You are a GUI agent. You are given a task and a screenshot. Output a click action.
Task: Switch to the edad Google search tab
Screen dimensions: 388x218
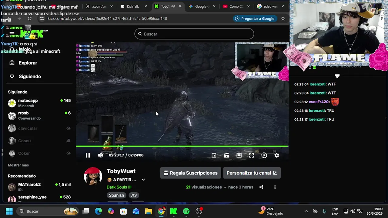point(271,6)
